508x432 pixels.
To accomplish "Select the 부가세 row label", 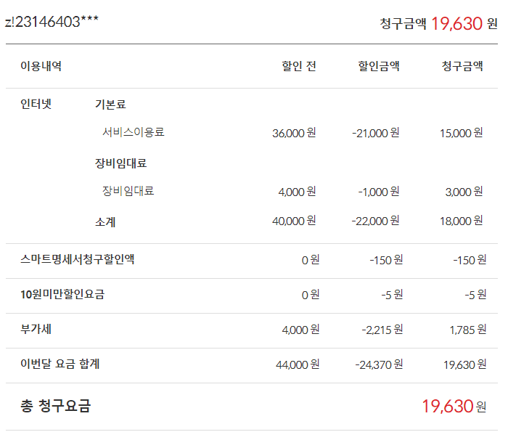I will click(x=36, y=329).
